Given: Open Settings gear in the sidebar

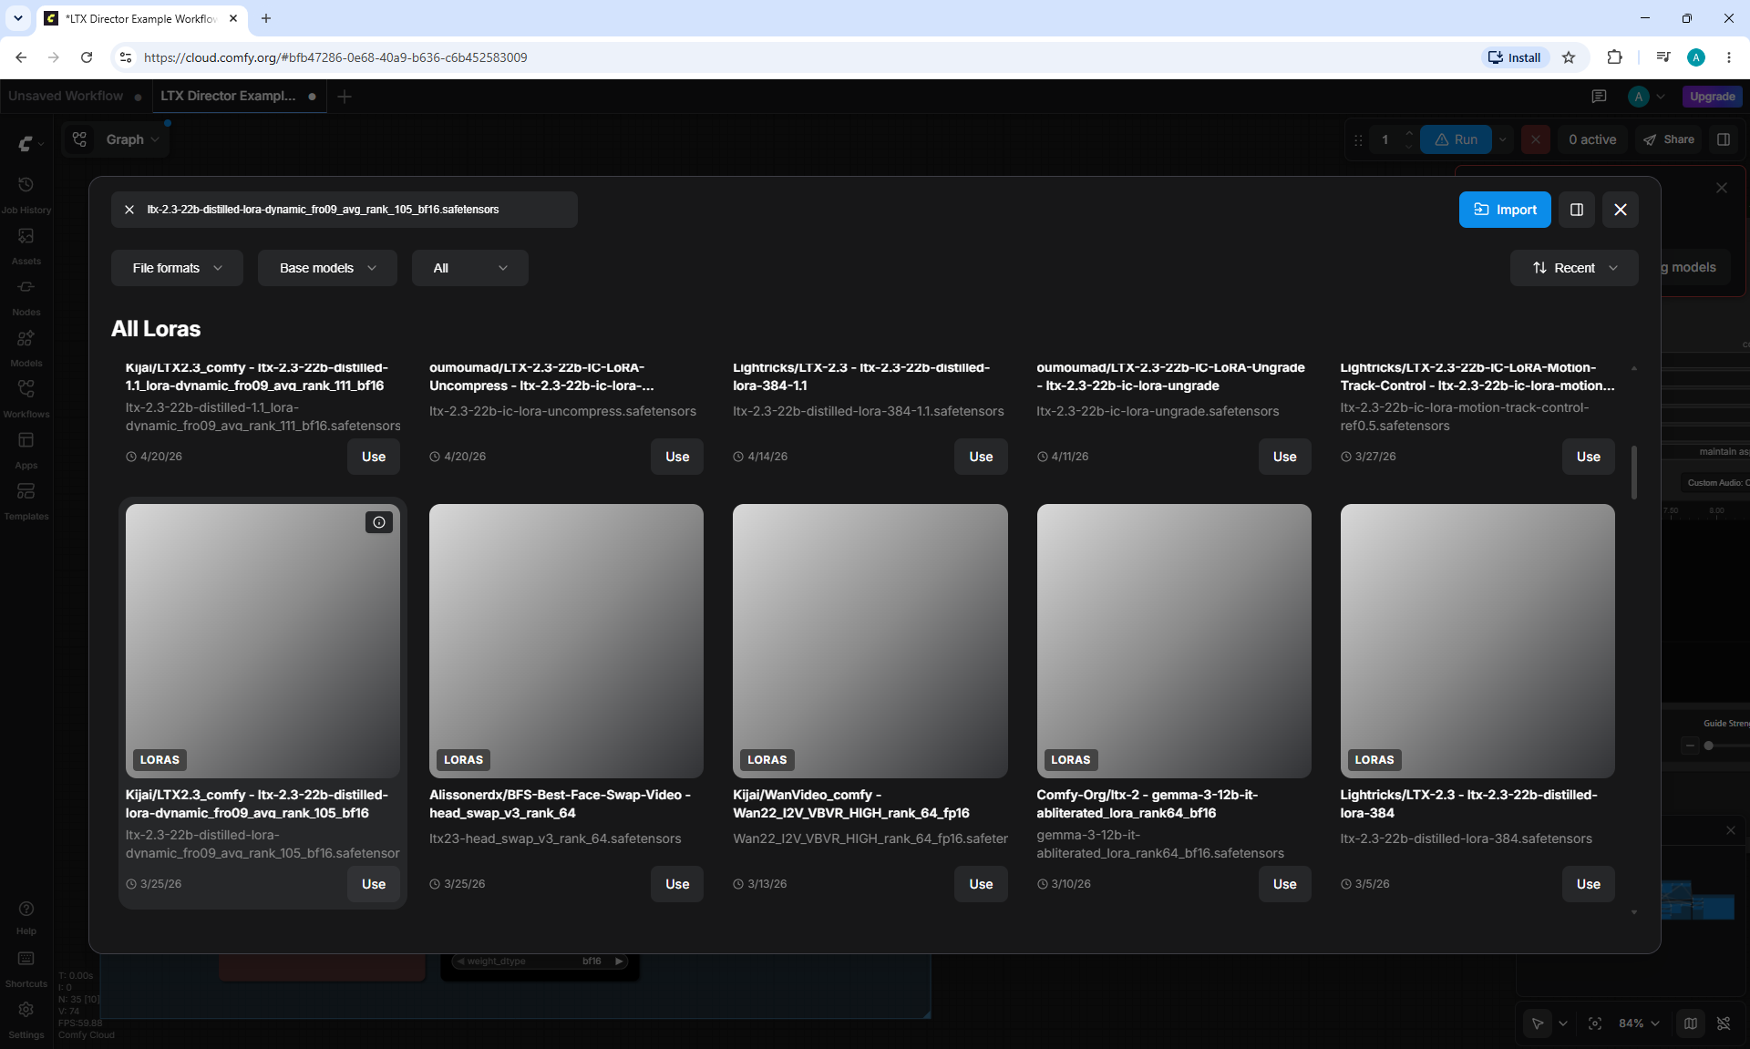Looking at the screenshot, I should (x=26, y=1019).
